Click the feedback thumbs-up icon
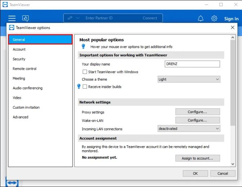 pyautogui.click(x=26, y=18)
